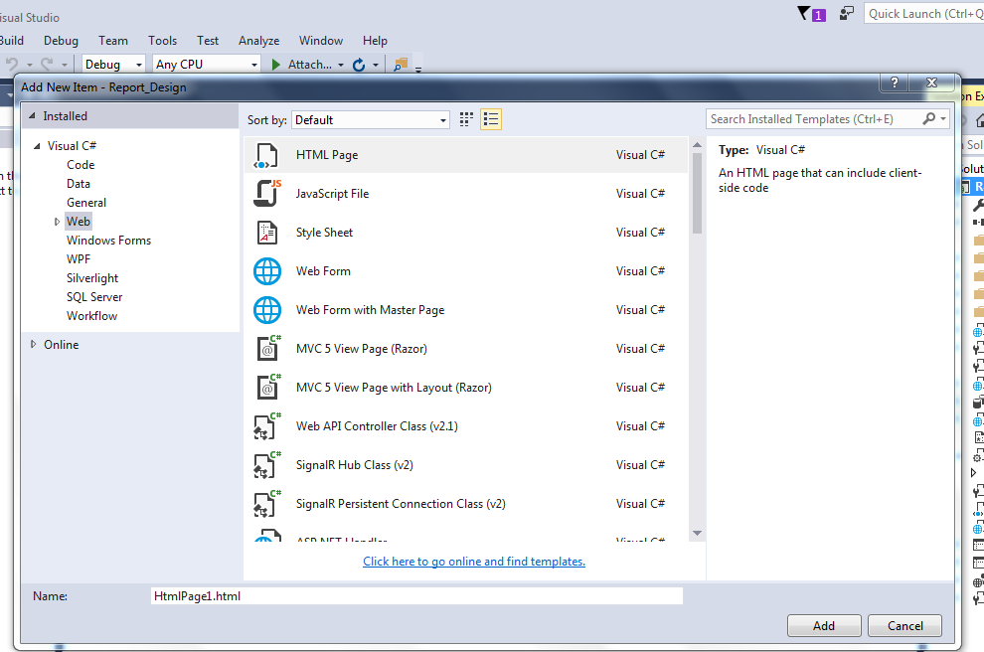Image resolution: width=984 pixels, height=652 pixels.
Task: Open the feedback icon in title bar
Action: [x=847, y=13]
